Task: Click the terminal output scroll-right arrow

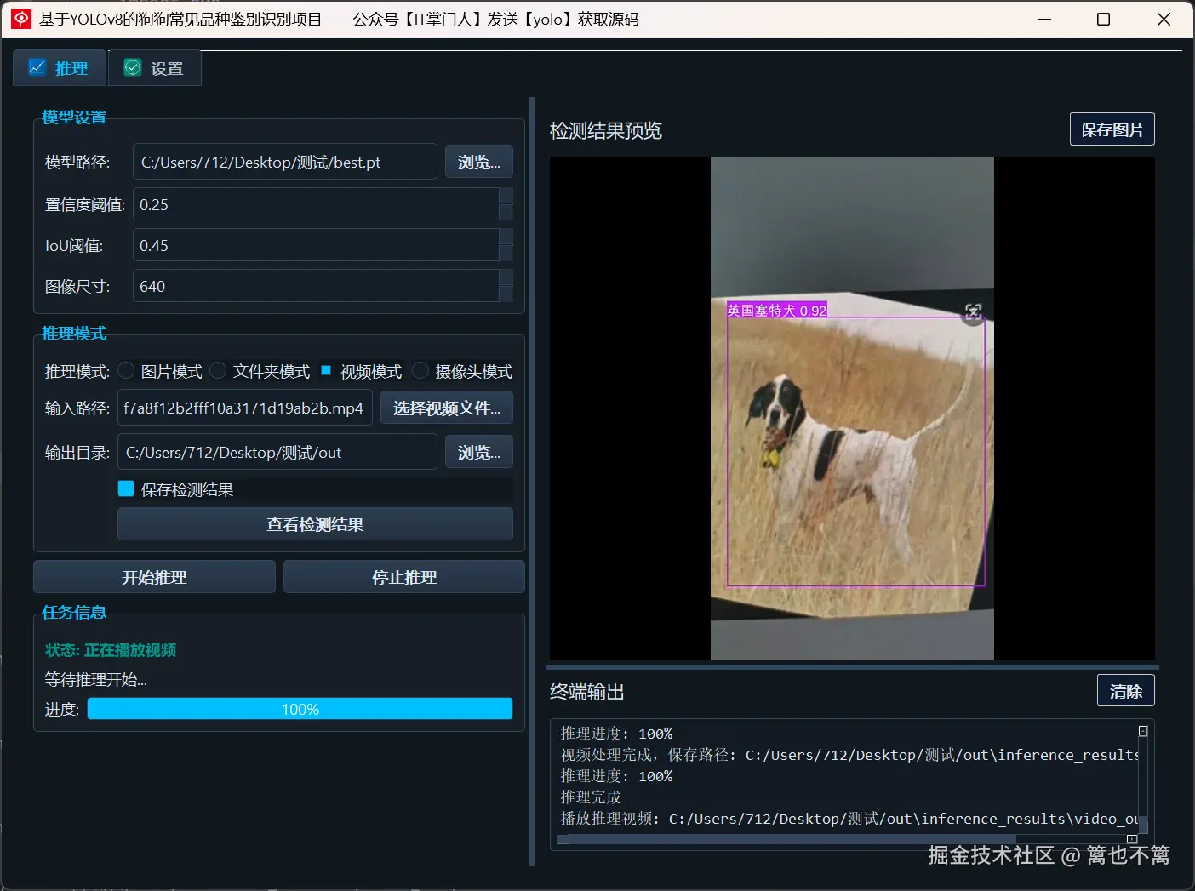Action: (x=1132, y=839)
